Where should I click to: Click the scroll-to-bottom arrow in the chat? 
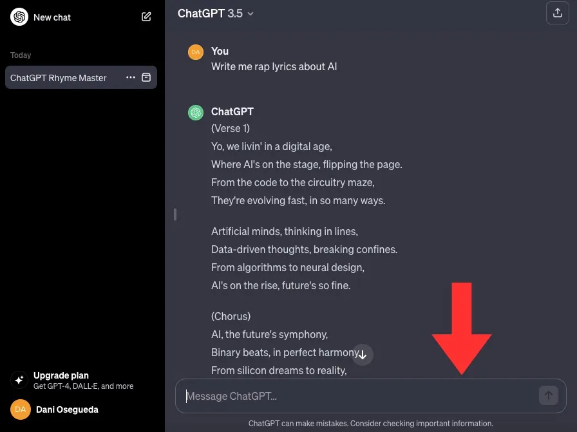[x=363, y=355]
